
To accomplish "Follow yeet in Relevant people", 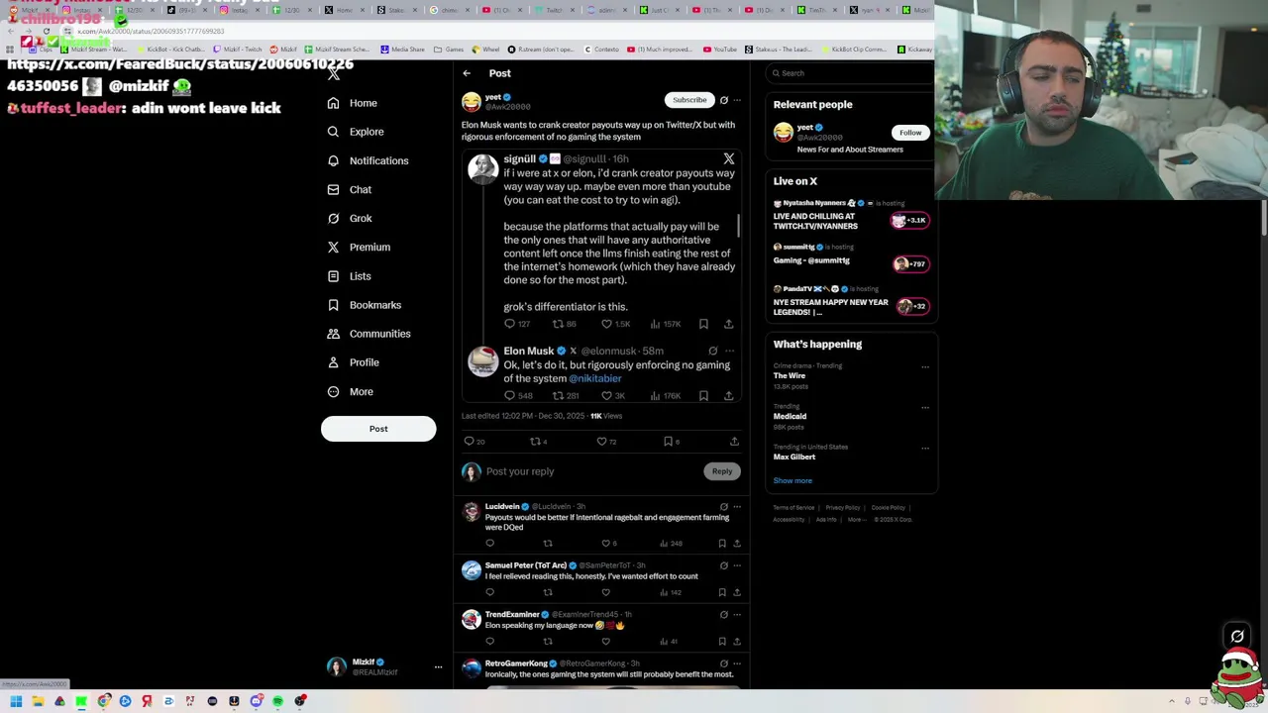I will click(x=910, y=133).
